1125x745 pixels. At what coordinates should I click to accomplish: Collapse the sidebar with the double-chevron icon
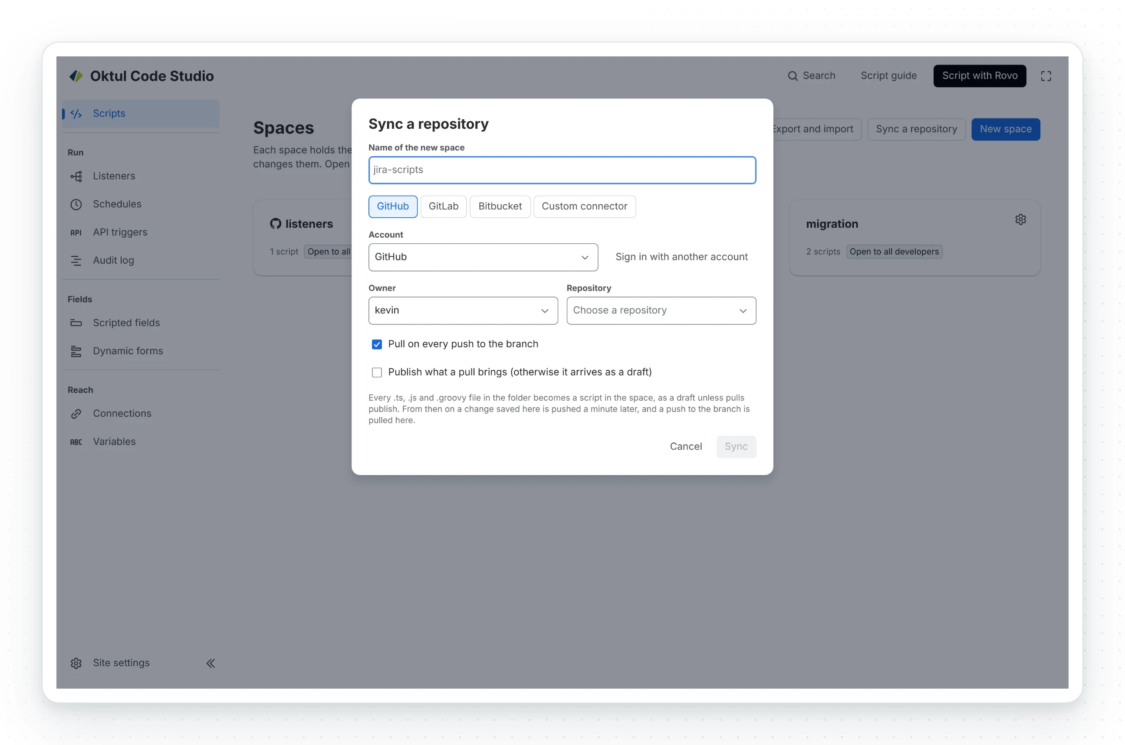click(211, 663)
